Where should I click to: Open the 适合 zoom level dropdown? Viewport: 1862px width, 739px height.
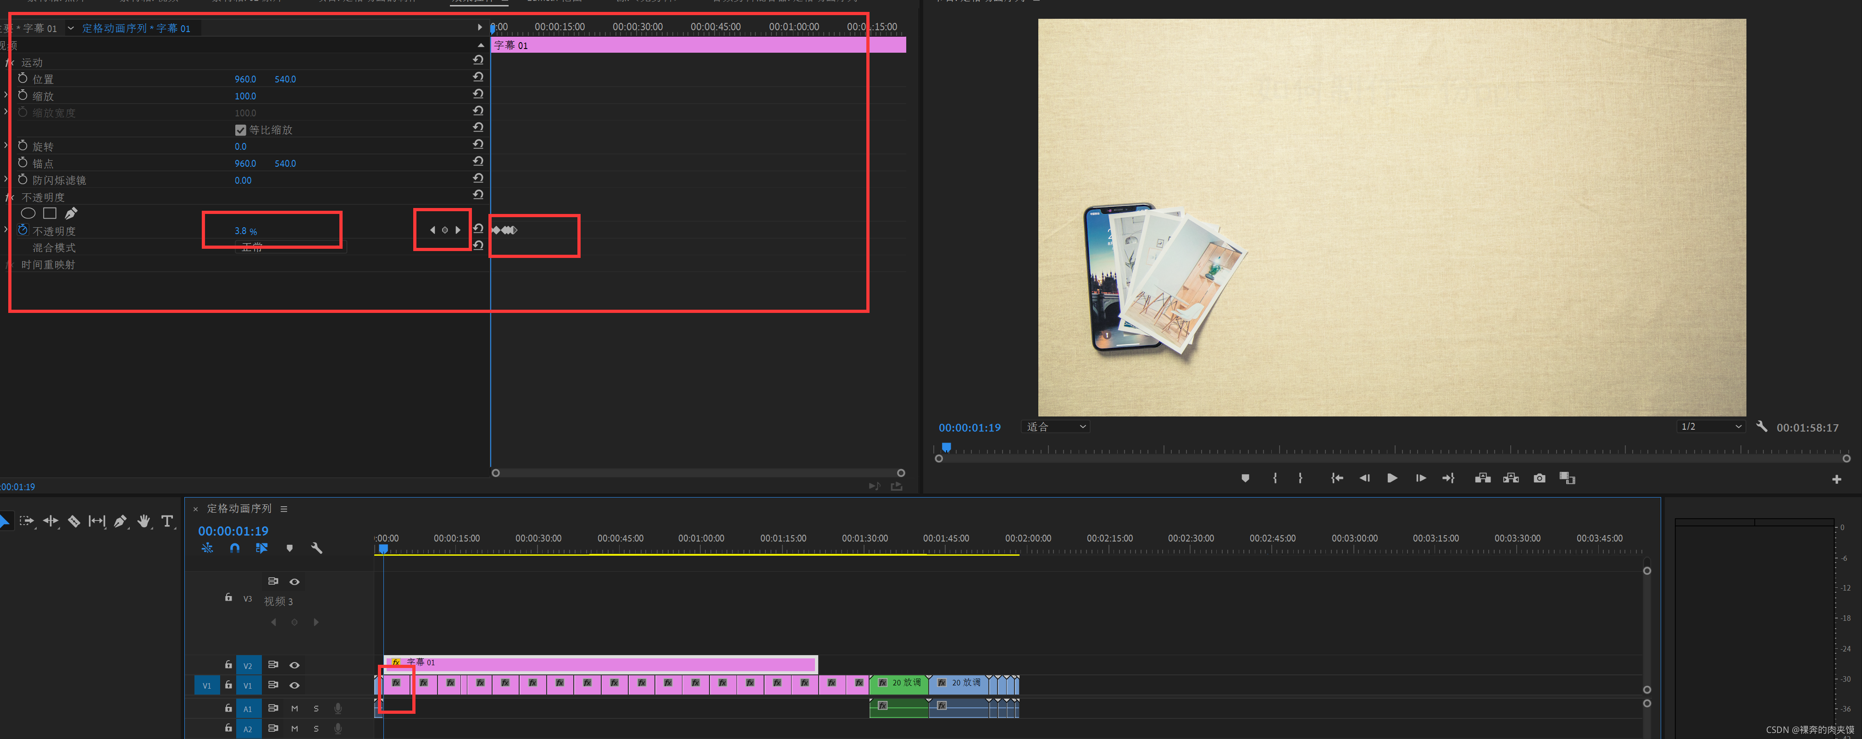point(1056,427)
